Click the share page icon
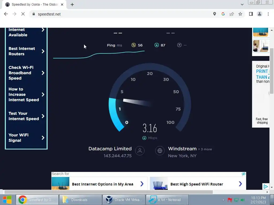 click(232, 14)
